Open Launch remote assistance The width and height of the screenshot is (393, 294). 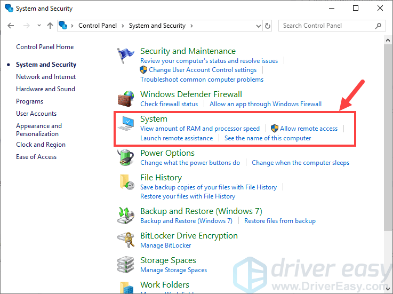177,138
